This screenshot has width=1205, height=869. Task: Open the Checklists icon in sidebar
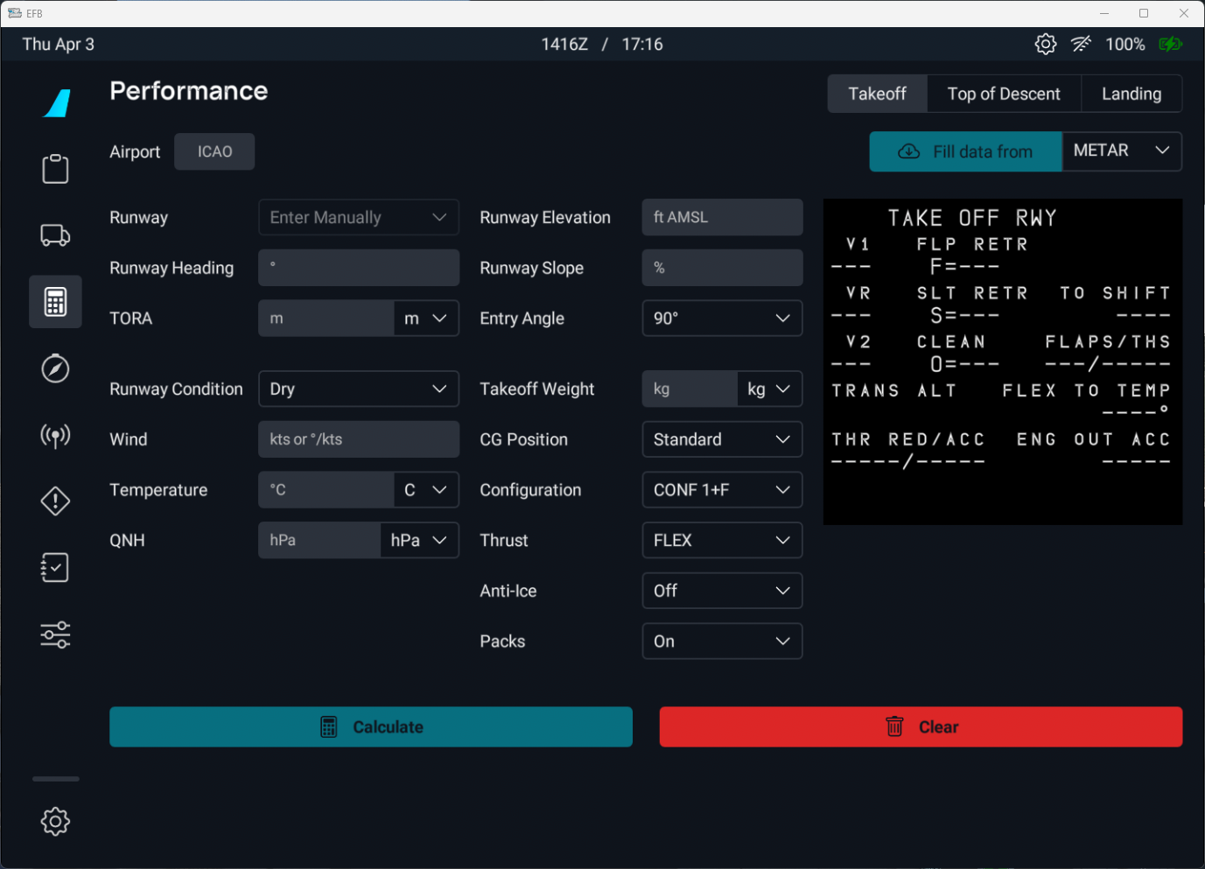tap(55, 568)
